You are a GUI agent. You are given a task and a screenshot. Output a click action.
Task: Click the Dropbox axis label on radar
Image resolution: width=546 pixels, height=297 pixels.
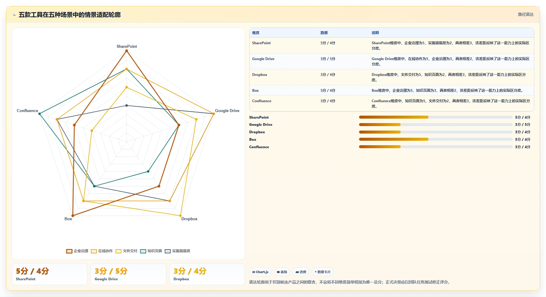[189, 219]
